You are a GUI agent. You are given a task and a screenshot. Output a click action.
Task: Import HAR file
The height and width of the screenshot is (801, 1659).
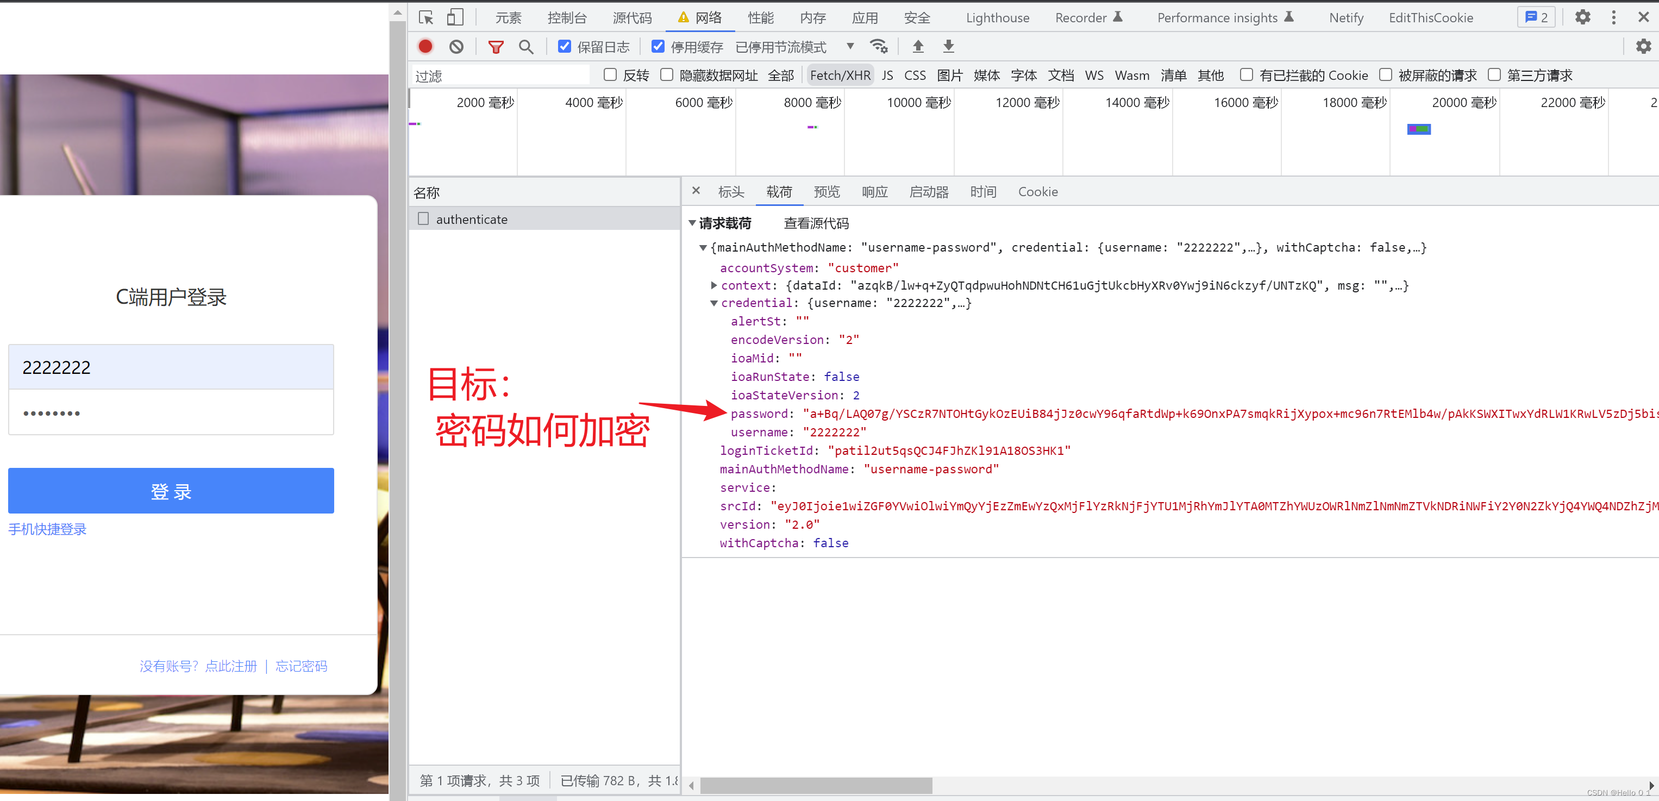(918, 46)
